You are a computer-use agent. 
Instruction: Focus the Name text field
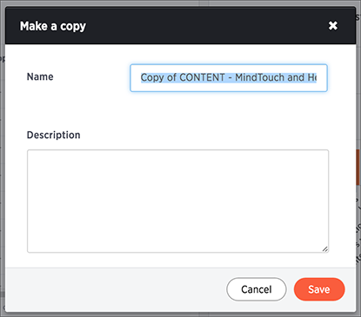229,78
